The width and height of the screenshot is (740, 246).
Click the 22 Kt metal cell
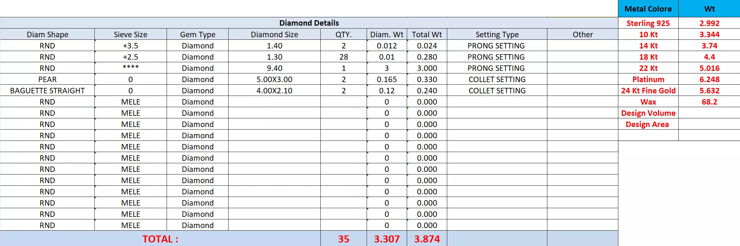click(648, 68)
